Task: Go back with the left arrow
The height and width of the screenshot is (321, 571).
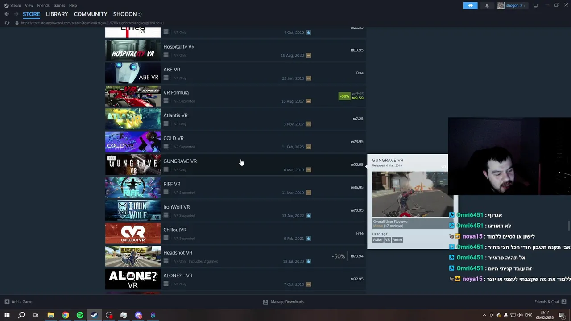Action: coord(7,14)
